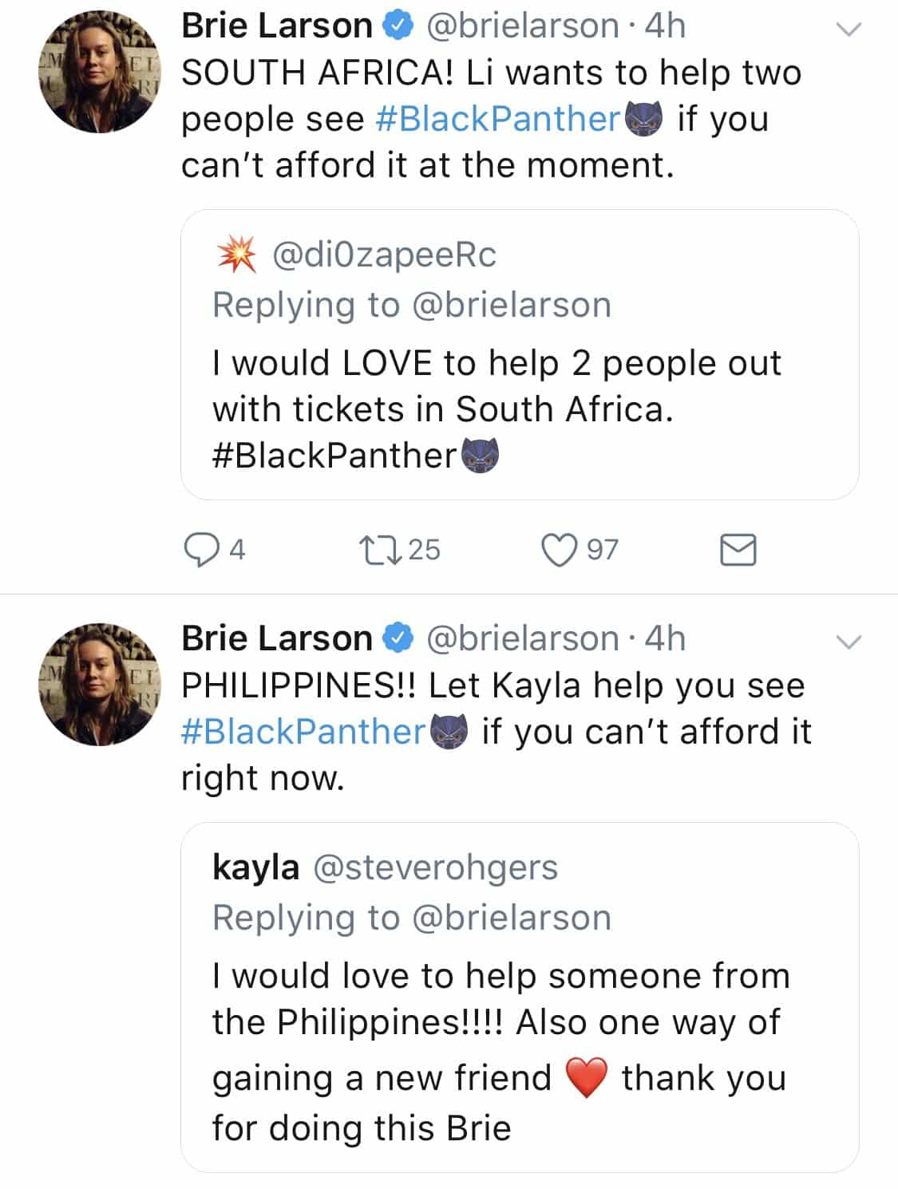
Task: Expand options chevron on South Africa tweet
Action: click(x=849, y=30)
